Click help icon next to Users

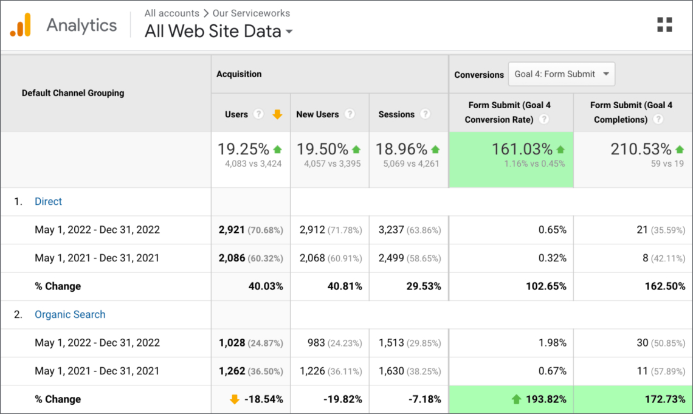click(258, 114)
